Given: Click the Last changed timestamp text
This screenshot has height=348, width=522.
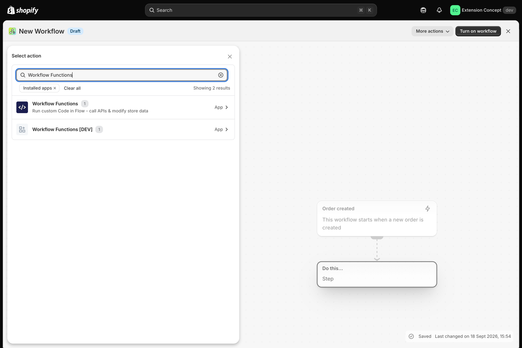Looking at the screenshot, I should coord(473,336).
